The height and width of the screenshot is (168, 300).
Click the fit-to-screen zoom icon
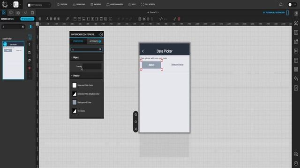pyautogui.click(x=135, y=129)
